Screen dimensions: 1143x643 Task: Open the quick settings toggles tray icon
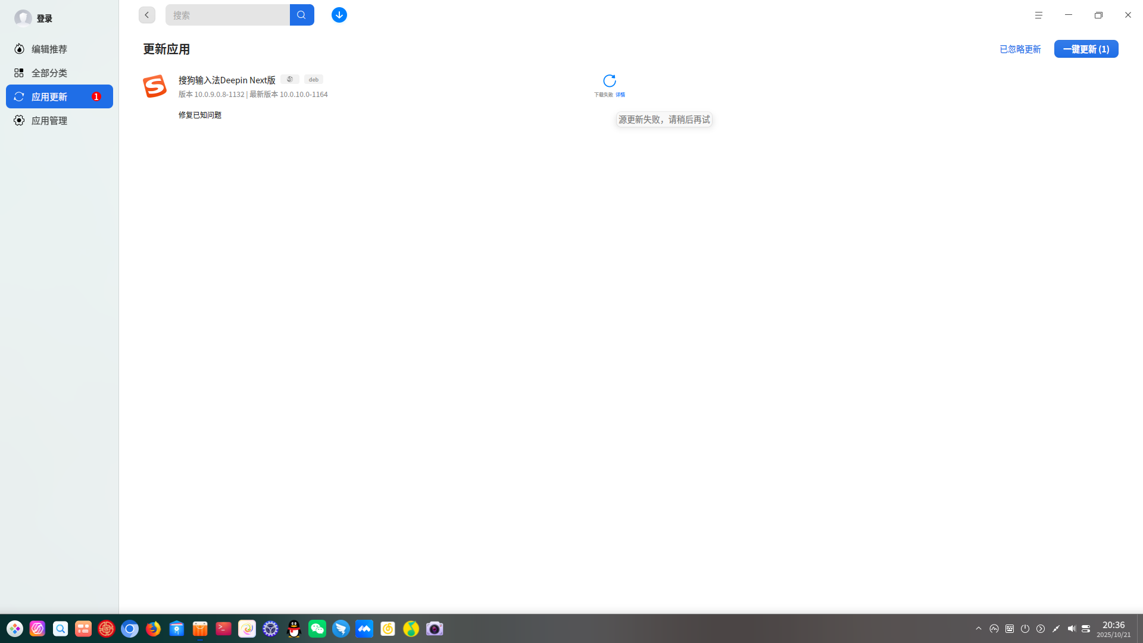click(1086, 629)
